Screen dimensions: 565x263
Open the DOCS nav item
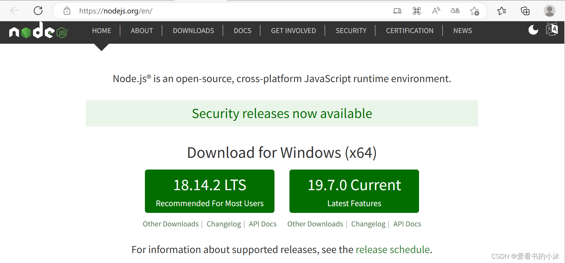pos(242,31)
